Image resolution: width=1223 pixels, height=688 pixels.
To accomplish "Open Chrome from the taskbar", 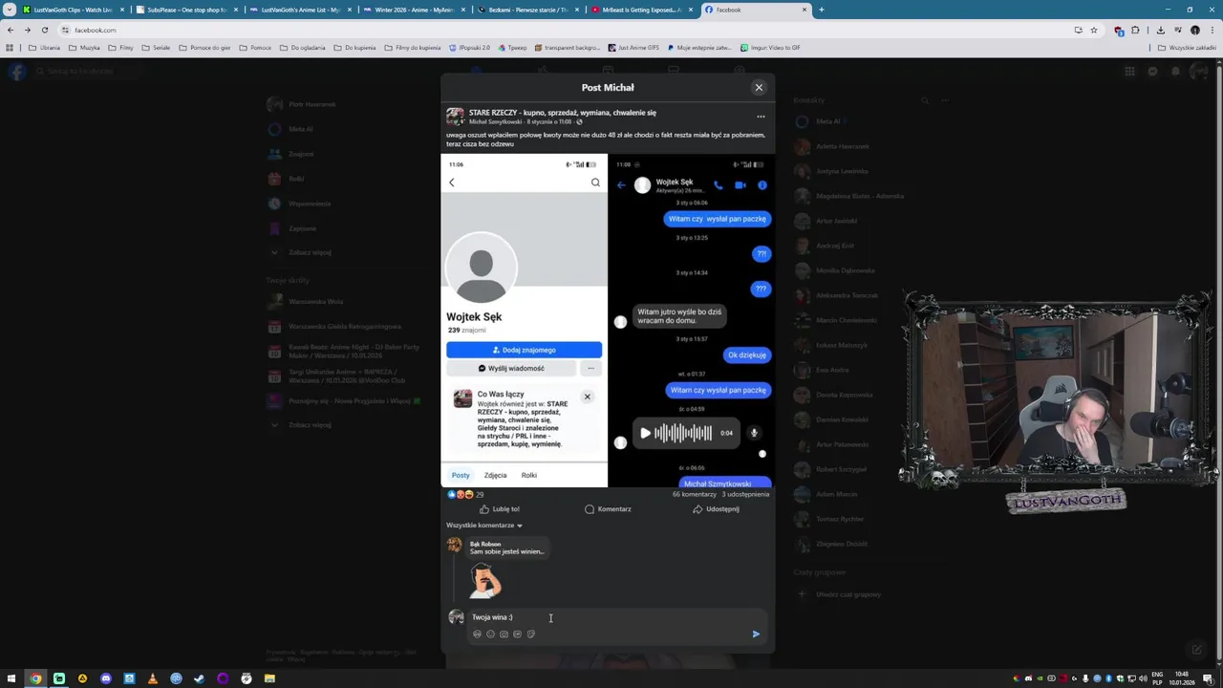I will [35, 678].
